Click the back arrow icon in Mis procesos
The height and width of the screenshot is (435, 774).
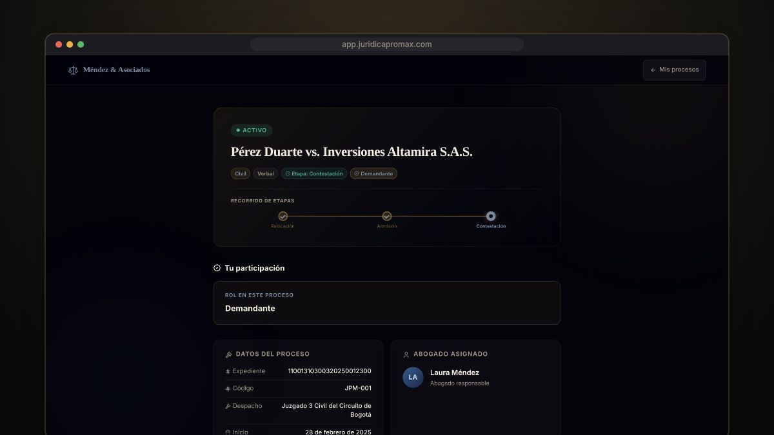click(x=653, y=70)
